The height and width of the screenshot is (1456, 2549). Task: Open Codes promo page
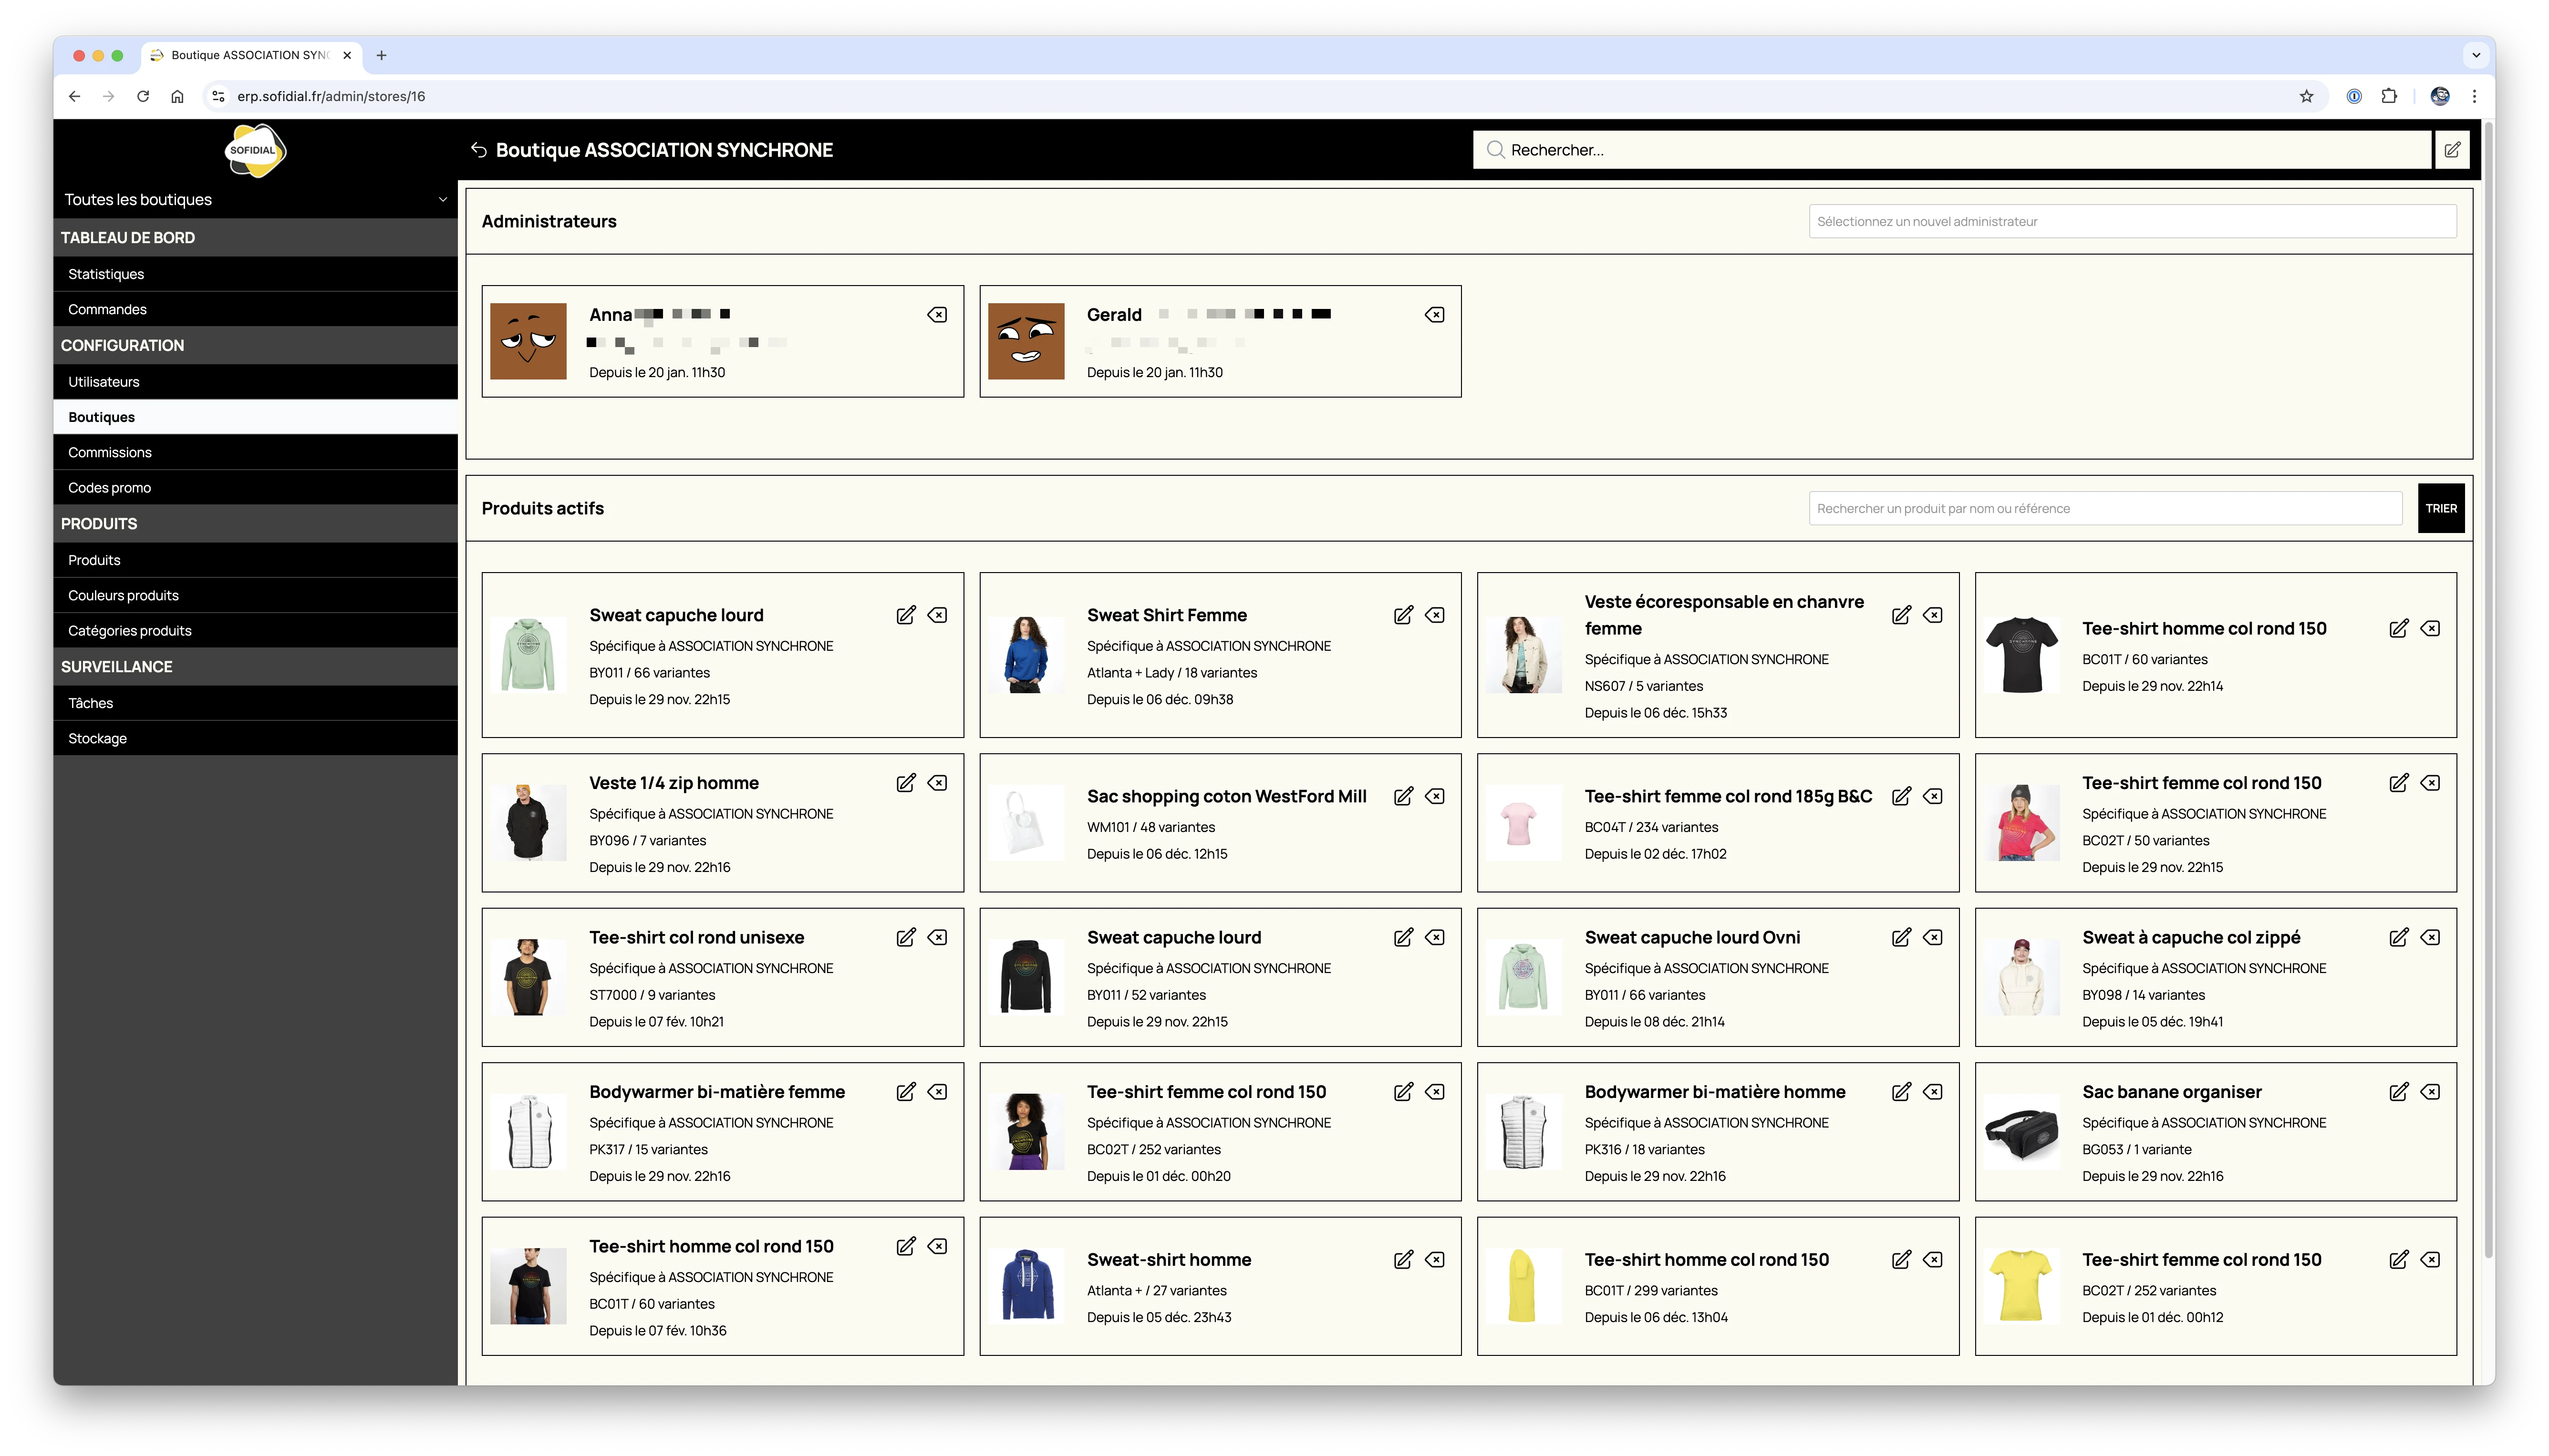tap(255, 488)
